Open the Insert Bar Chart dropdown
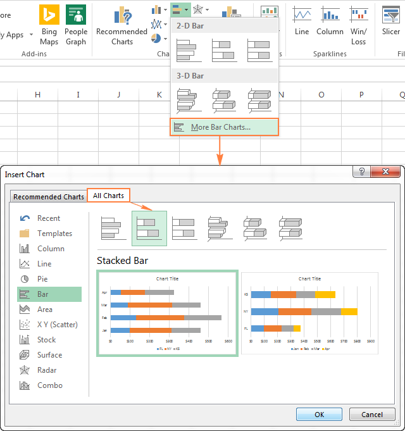The height and width of the screenshot is (431, 405). click(x=180, y=9)
